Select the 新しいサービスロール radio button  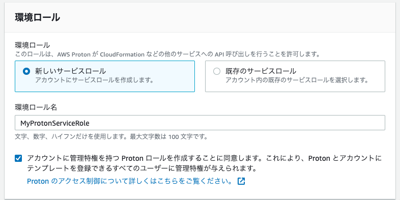(x=26, y=71)
